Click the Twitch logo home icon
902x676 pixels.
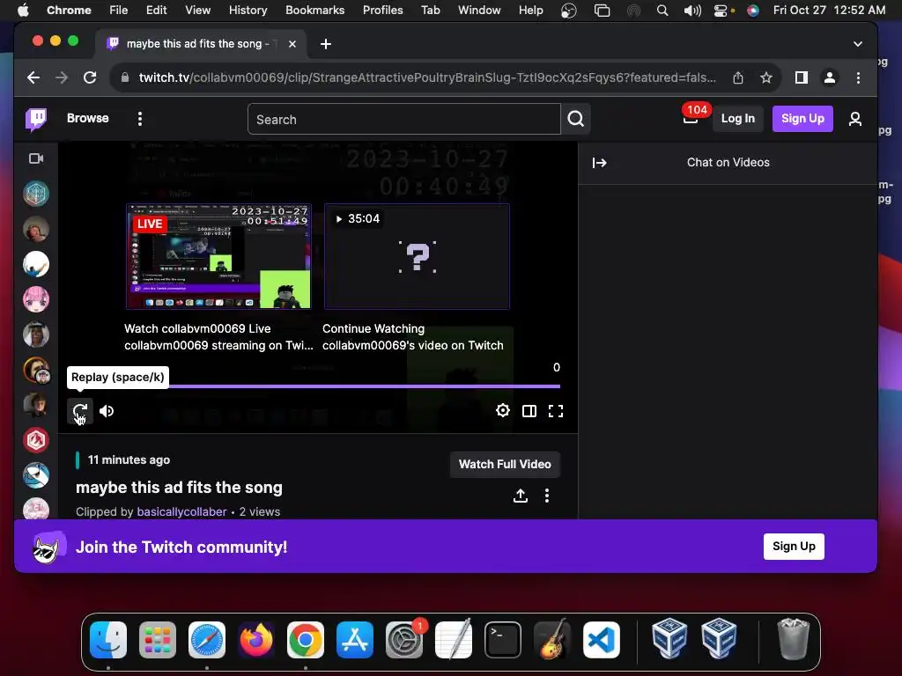point(35,119)
